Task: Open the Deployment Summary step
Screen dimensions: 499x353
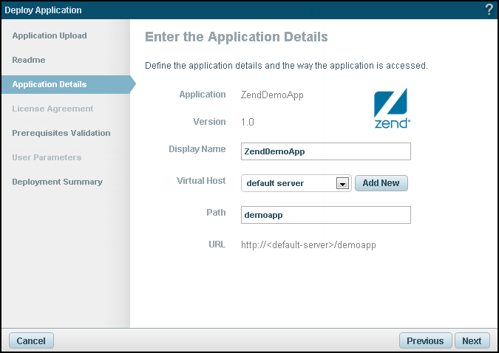Action: click(x=57, y=182)
